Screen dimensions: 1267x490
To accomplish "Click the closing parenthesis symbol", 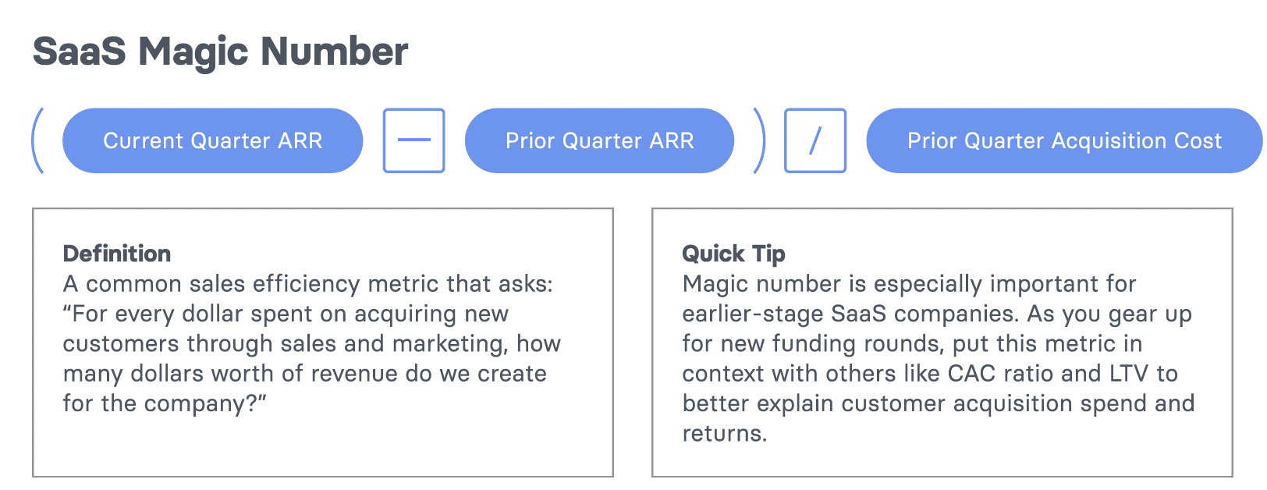I will coord(759,140).
